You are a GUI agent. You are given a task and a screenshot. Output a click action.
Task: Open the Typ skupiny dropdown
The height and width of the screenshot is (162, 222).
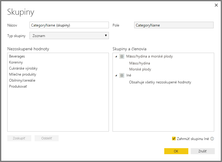click(69, 36)
